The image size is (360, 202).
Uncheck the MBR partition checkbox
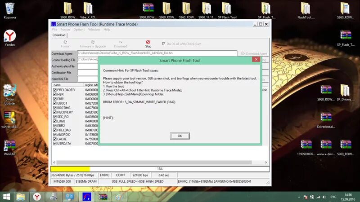tap(54, 94)
